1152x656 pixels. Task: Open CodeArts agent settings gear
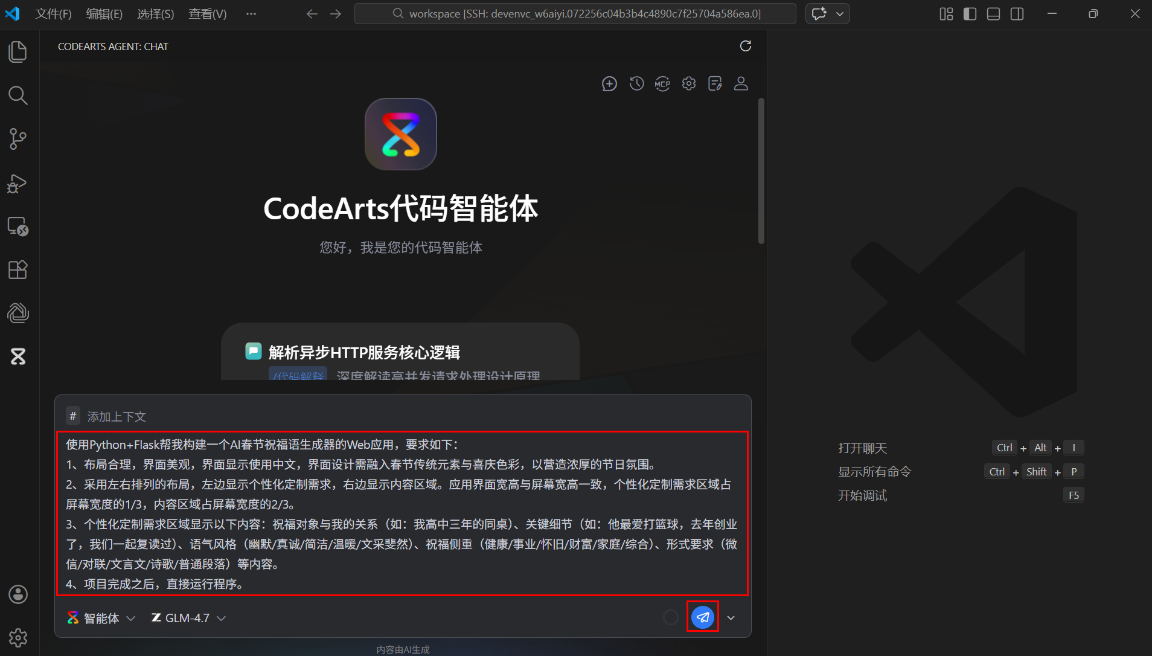689,83
